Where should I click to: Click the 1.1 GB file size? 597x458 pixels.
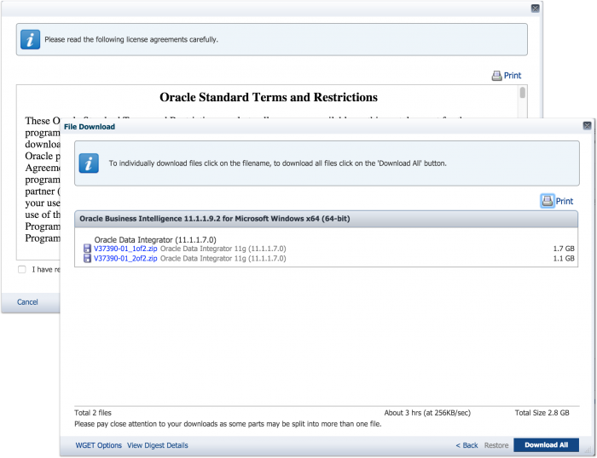pos(564,259)
